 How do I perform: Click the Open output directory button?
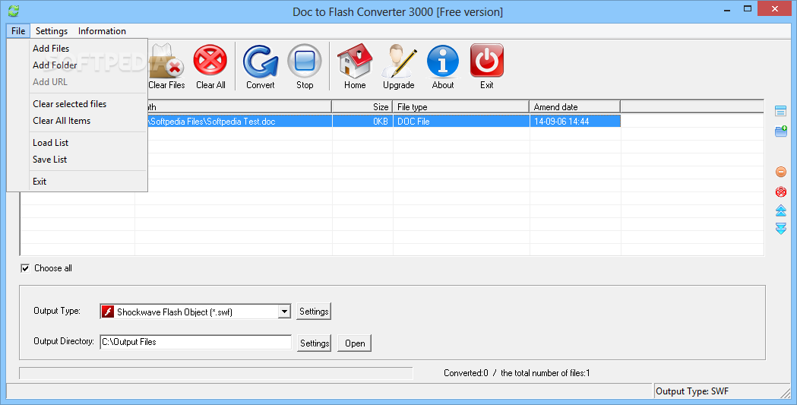click(x=355, y=343)
